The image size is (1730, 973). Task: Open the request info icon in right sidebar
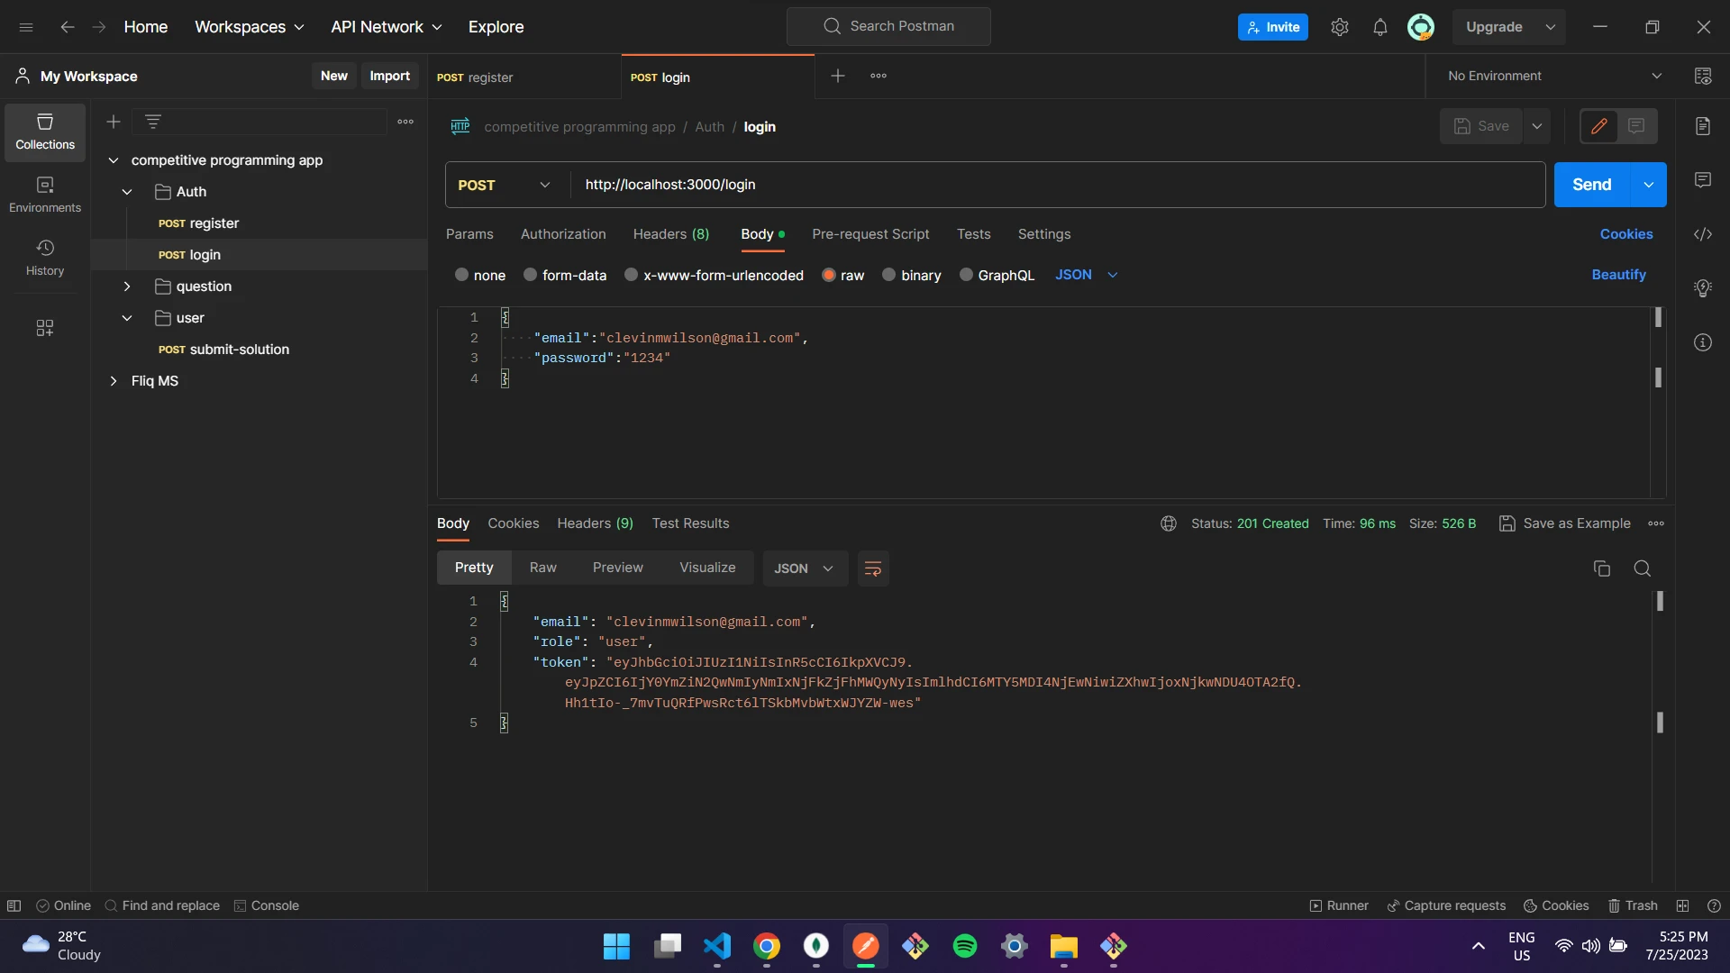tap(1703, 342)
